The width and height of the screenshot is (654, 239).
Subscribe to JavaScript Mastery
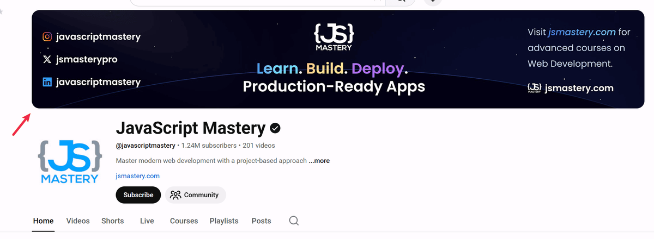click(x=138, y=195)
